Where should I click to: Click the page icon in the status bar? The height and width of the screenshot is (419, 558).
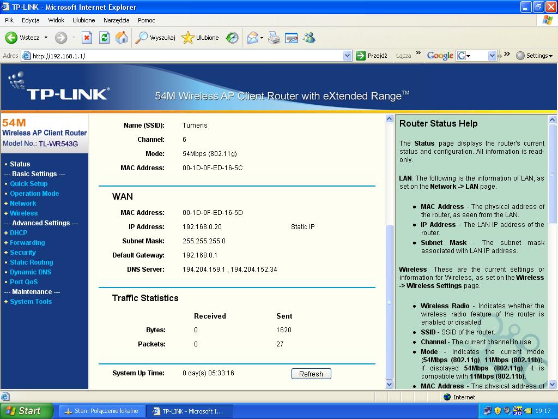[x=5, y=397]
